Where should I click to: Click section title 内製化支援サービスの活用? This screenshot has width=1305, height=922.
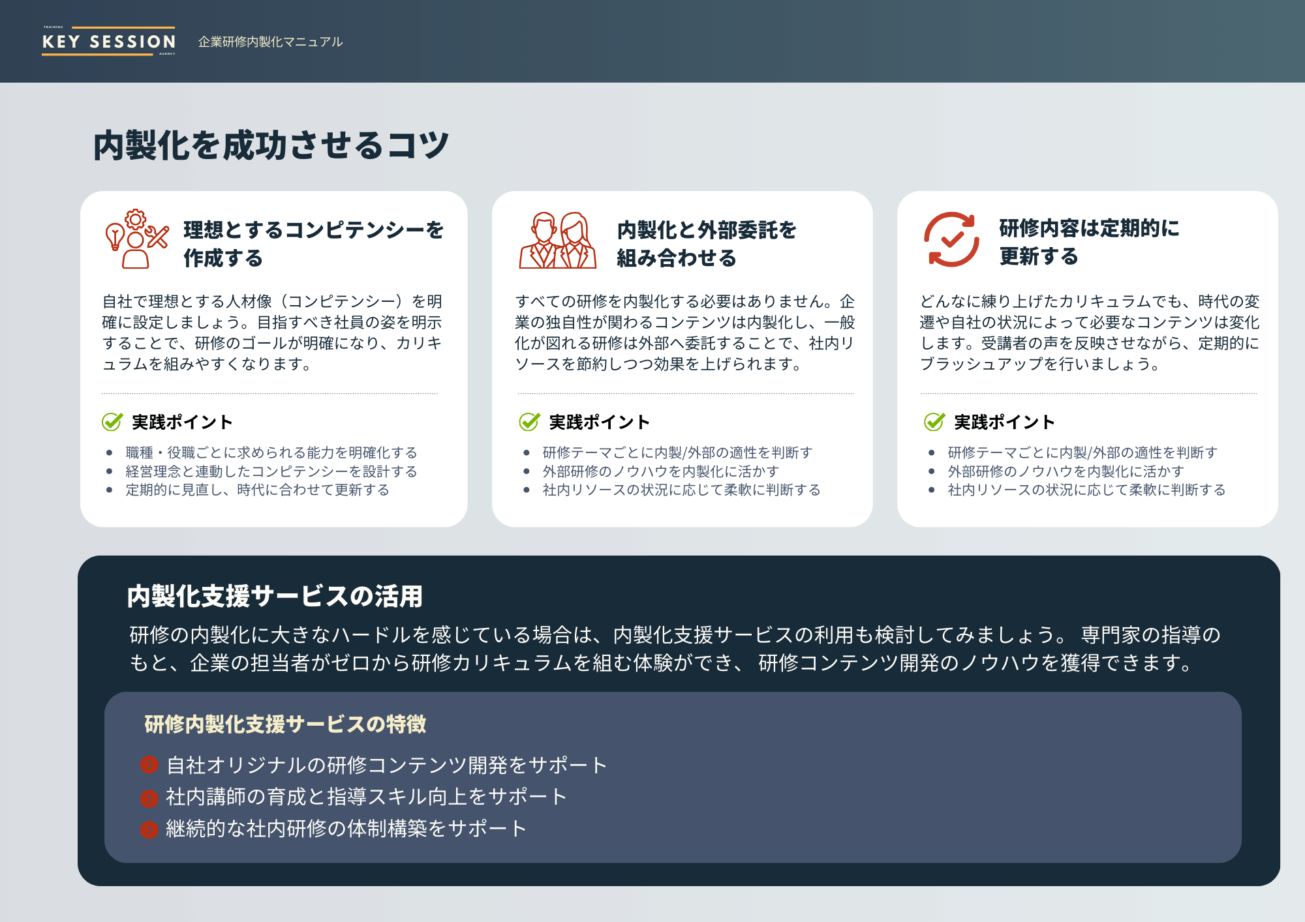tap(275, 596)
